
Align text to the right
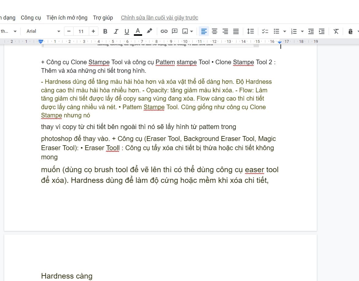click(x=225, y=31)
